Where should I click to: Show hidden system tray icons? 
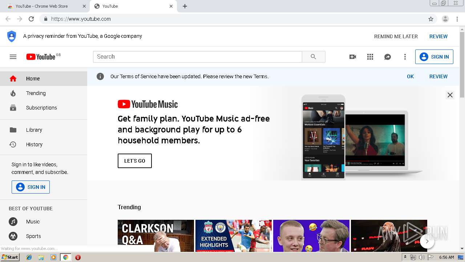coord(405,257)
